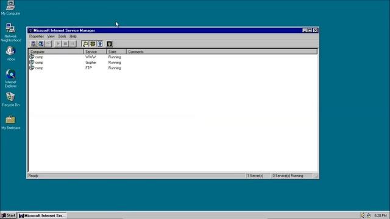Click the Connect to a server toolbar icon
This screenshot has height=219, width=390.
click(33, 44)
